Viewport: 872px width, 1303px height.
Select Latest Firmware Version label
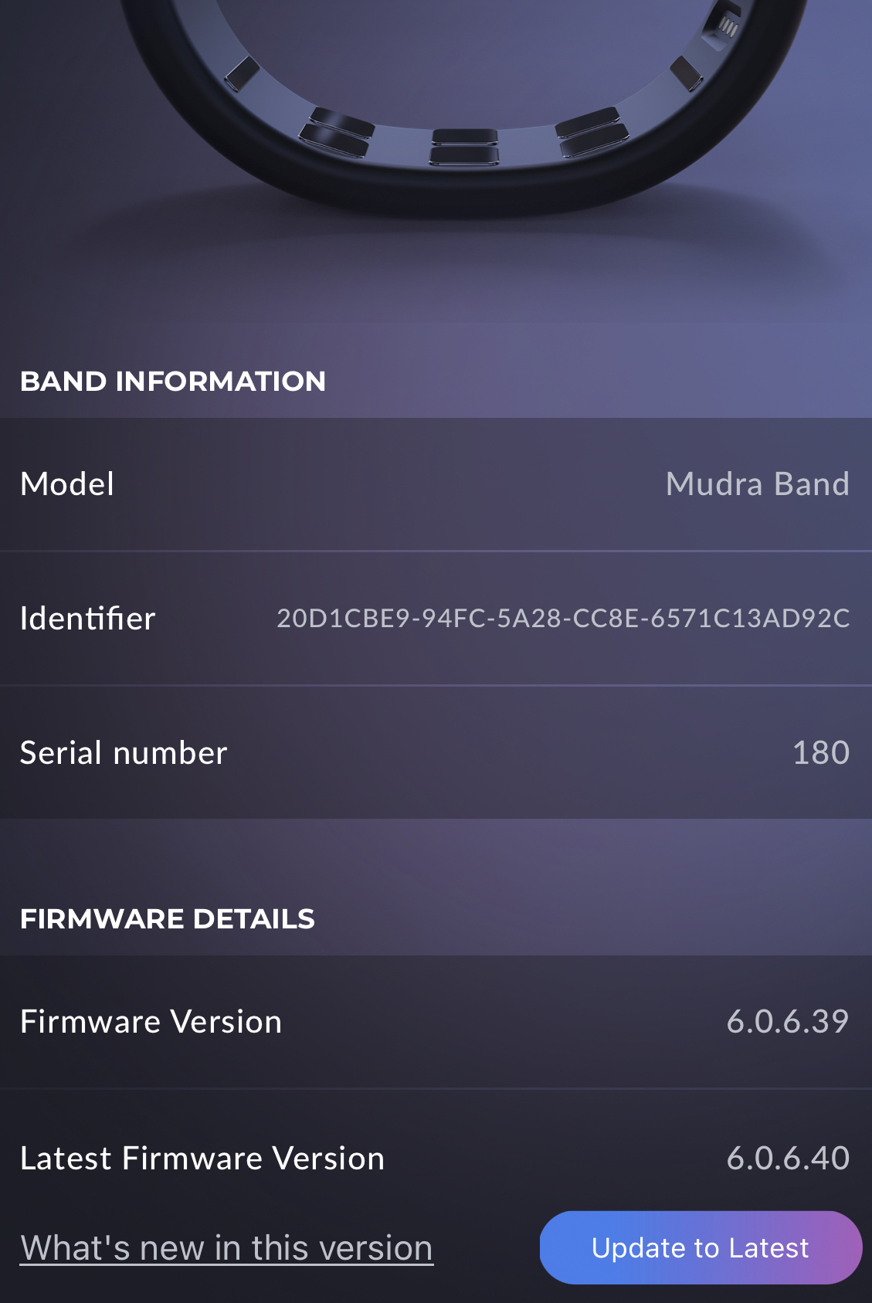(x=202, y=1159)
